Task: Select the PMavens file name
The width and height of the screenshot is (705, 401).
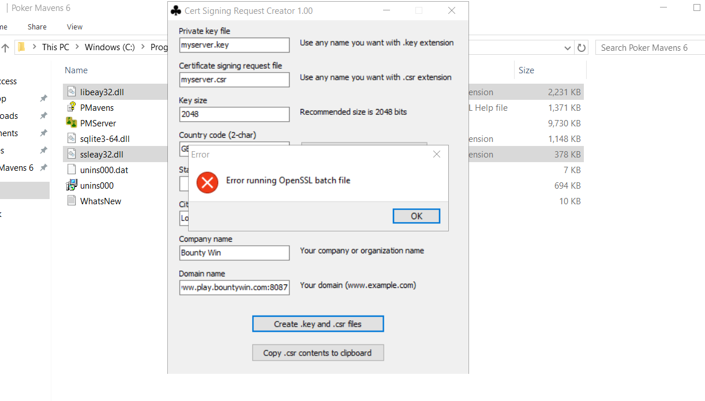Action: (x=97, y=107)
